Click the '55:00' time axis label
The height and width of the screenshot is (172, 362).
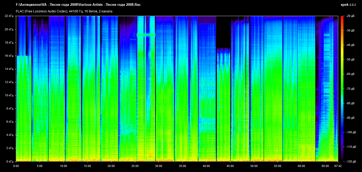pos(278,166)
